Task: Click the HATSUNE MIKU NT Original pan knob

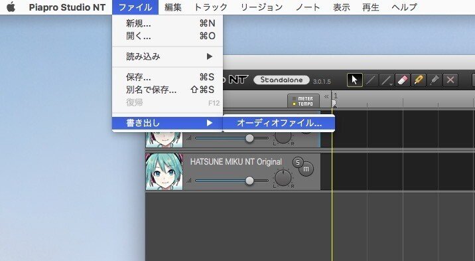Action: coord(283,178)
